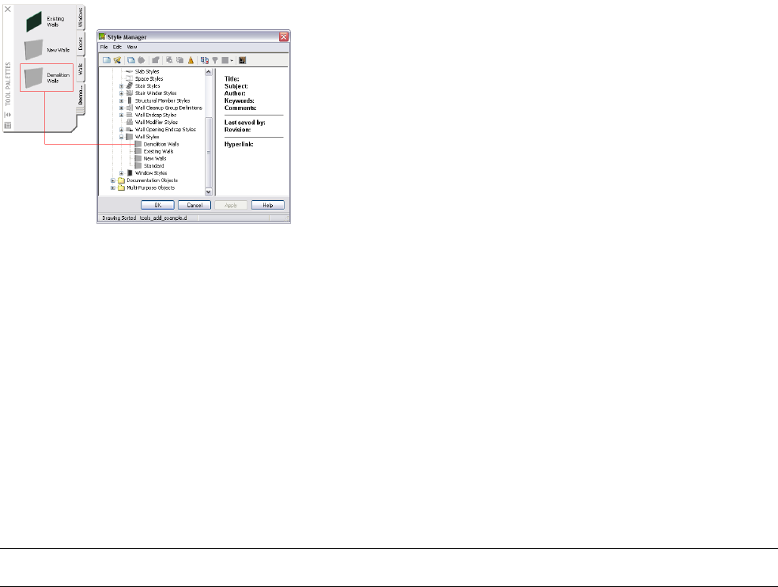The width and height of the screenshot is (778, 587).
Task: Expand the Wall Cleanup Group Definitions node
Action: pos(121,108)
